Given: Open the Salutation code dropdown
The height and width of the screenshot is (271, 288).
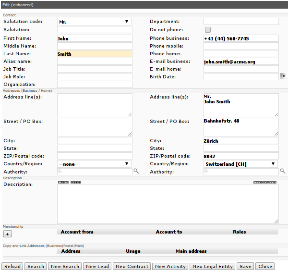Looking at the screenshot, I should (x=94, y=22).
